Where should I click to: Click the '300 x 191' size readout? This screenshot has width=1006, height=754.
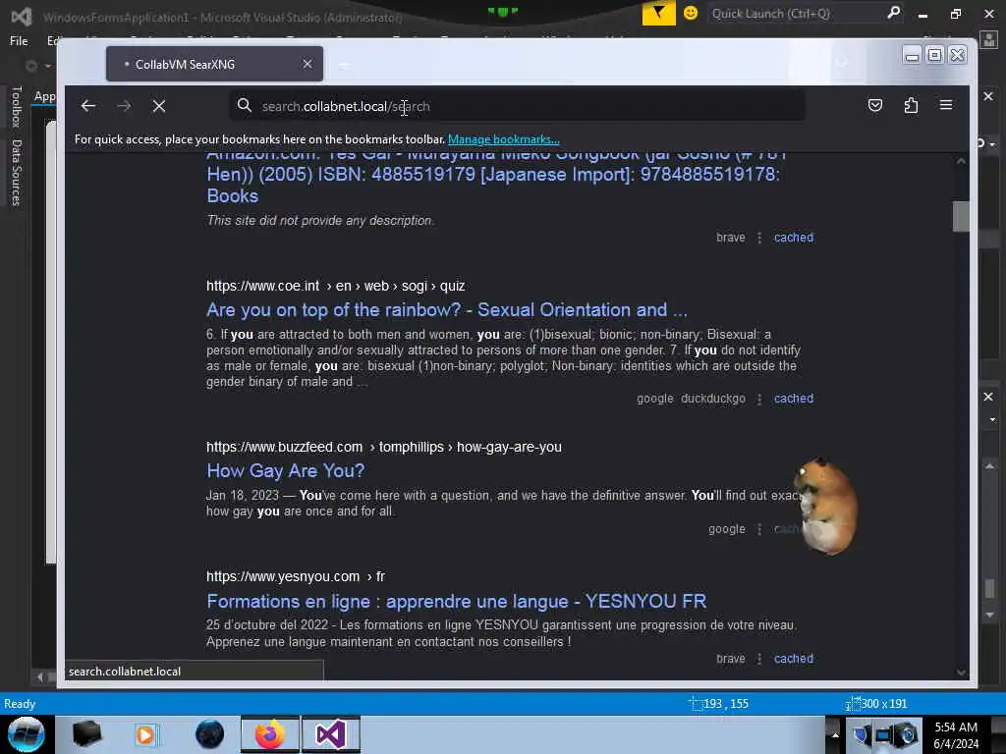point(883,703)
